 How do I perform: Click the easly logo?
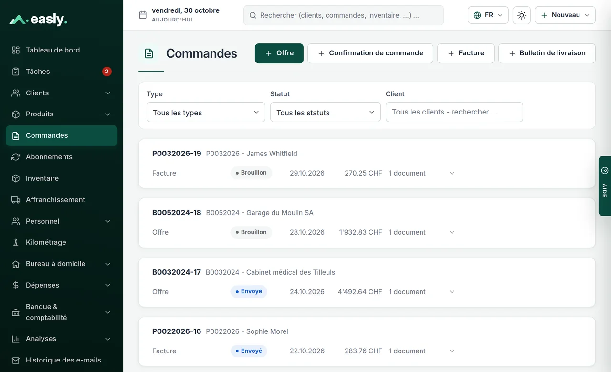coord(38,20)
